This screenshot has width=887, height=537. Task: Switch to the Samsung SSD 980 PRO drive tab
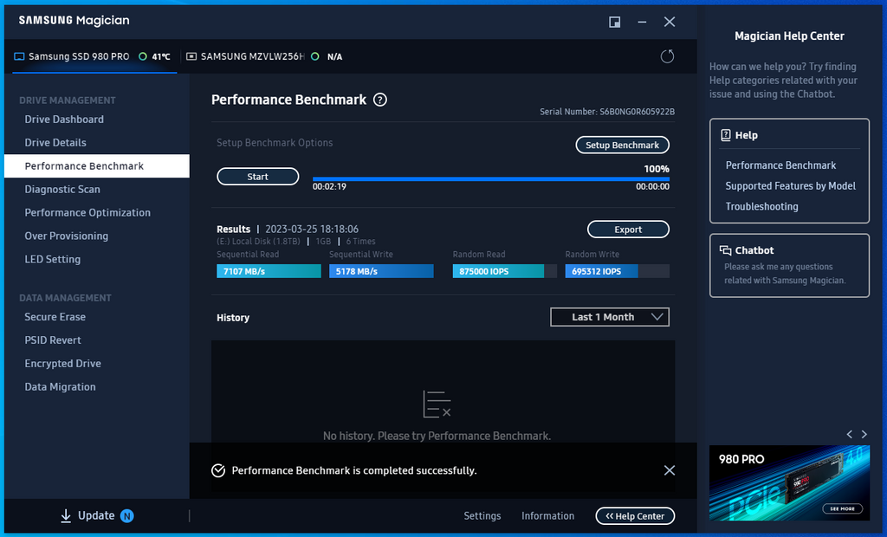[94, 56]
